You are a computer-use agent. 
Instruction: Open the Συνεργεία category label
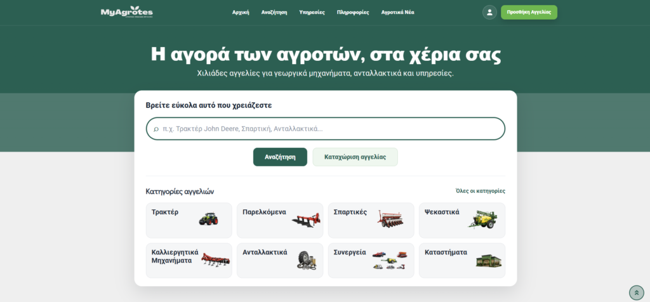tap(350, 253)
